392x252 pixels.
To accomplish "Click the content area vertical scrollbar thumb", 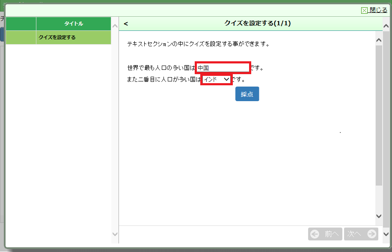I will 379,115.
